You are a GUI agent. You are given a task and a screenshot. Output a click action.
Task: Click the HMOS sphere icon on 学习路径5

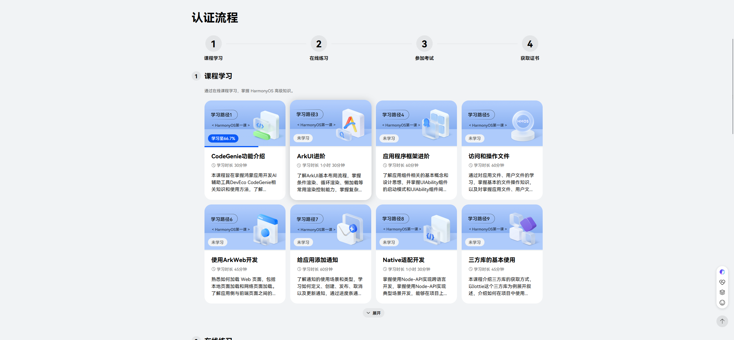(523, 122)
